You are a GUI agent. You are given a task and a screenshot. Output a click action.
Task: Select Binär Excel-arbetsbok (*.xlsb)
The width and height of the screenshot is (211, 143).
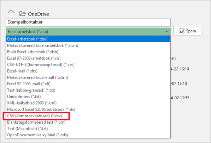tap(88, 52)
